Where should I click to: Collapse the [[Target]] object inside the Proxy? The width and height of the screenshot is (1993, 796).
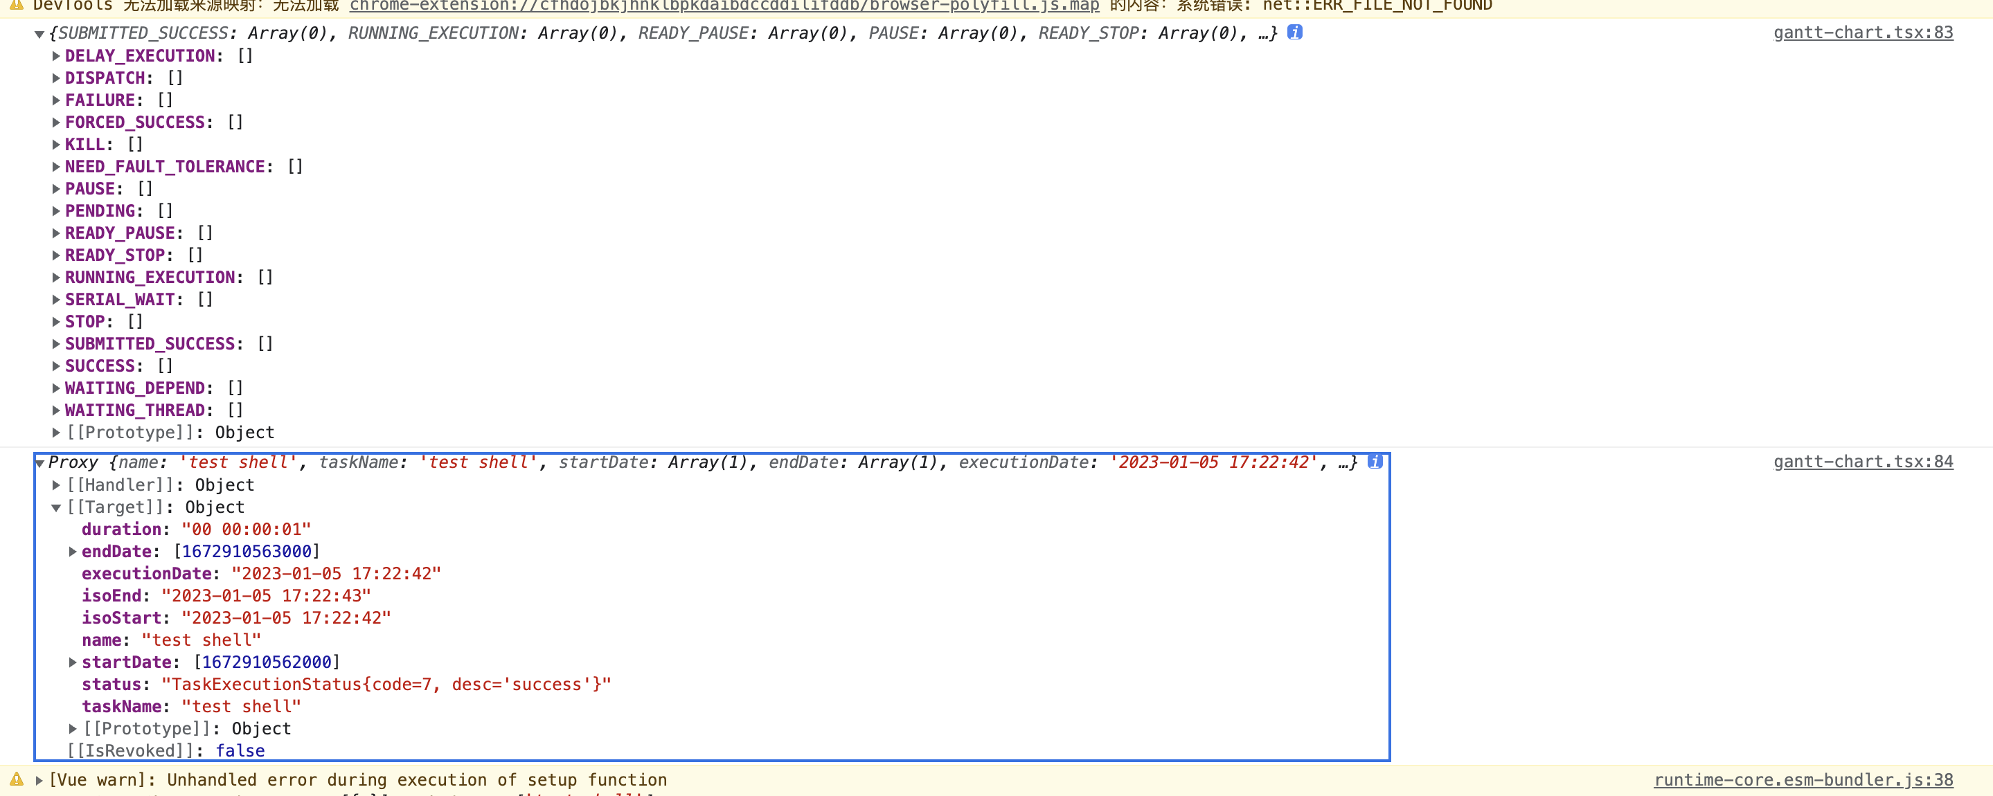pos(55,507)
